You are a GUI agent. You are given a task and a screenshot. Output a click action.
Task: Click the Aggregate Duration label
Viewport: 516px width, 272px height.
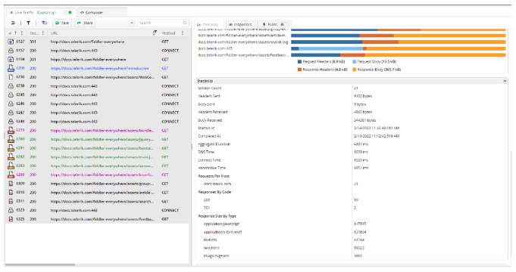pos(214,144)
